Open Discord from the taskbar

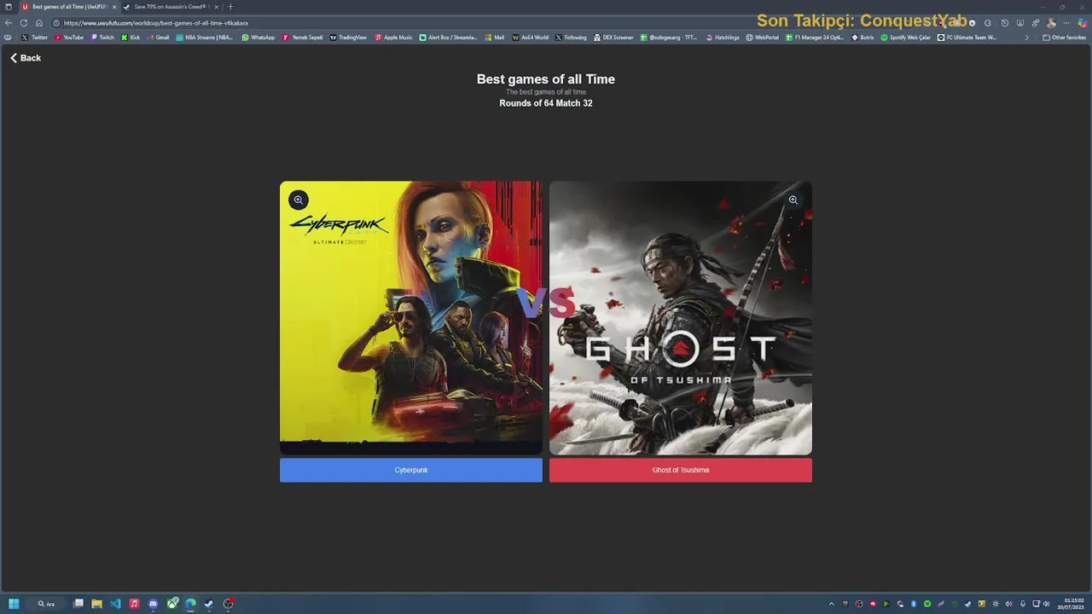click(x=153, y=604)
